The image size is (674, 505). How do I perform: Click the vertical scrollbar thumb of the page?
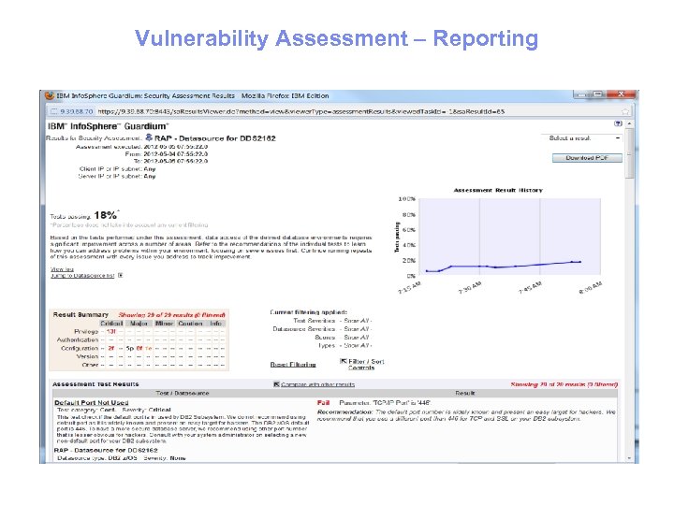(630, 152)
